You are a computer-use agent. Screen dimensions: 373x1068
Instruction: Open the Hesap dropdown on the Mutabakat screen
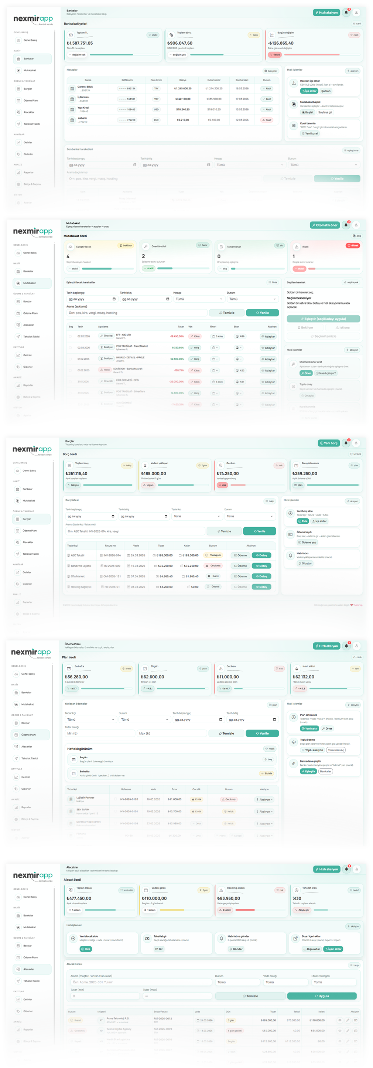[199, 299]
